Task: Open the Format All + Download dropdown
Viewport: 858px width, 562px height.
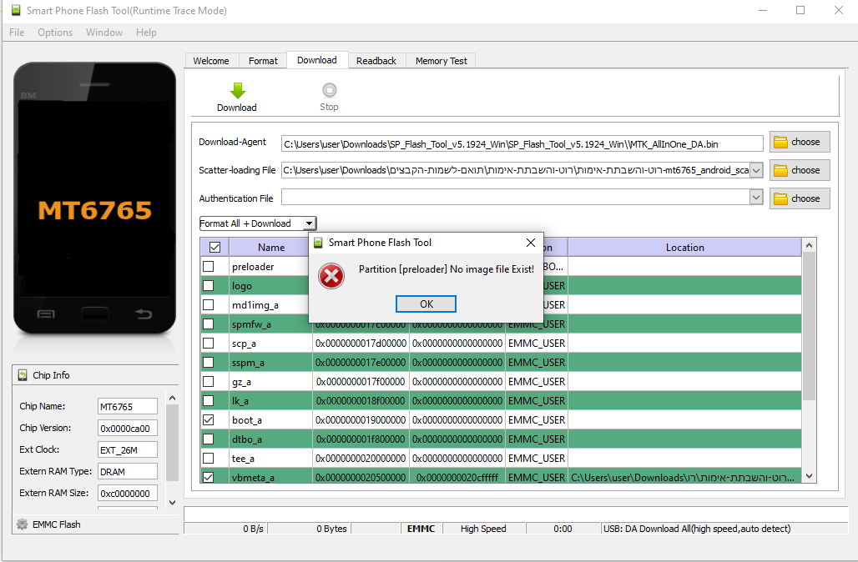Action: point(309,223)
